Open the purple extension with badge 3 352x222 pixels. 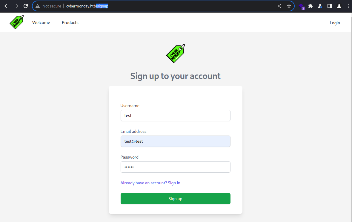pos(302,7)
